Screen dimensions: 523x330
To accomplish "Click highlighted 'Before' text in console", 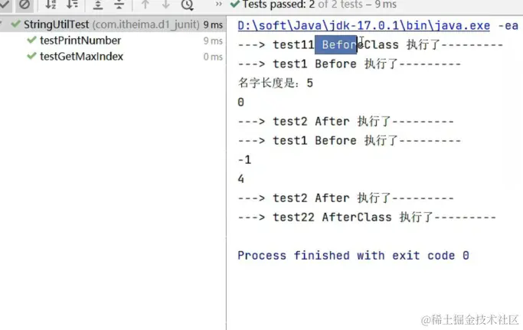I will click(336, 44).
